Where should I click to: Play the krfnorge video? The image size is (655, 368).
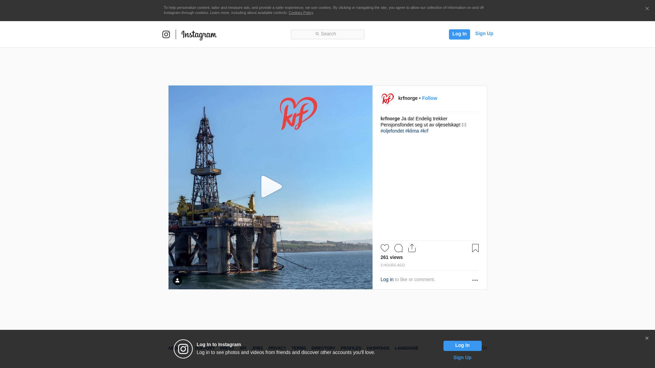pos(271,187)
